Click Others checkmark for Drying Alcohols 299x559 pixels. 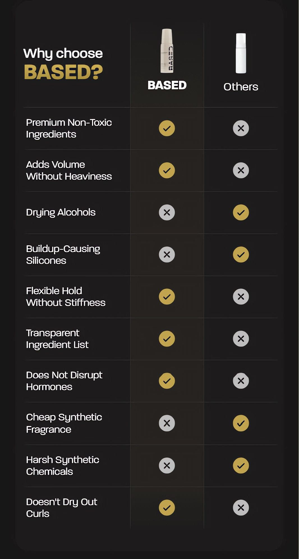241,212
